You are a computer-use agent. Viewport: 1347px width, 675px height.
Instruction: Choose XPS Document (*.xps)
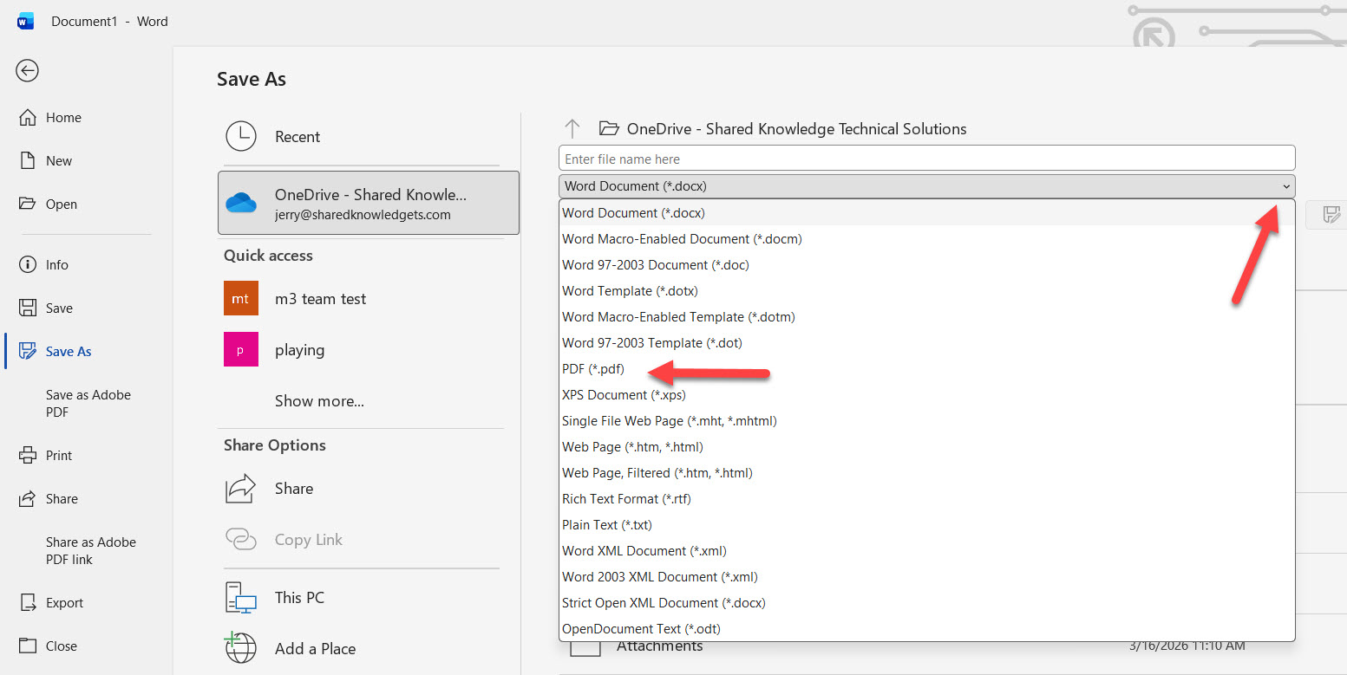point(926,395)
